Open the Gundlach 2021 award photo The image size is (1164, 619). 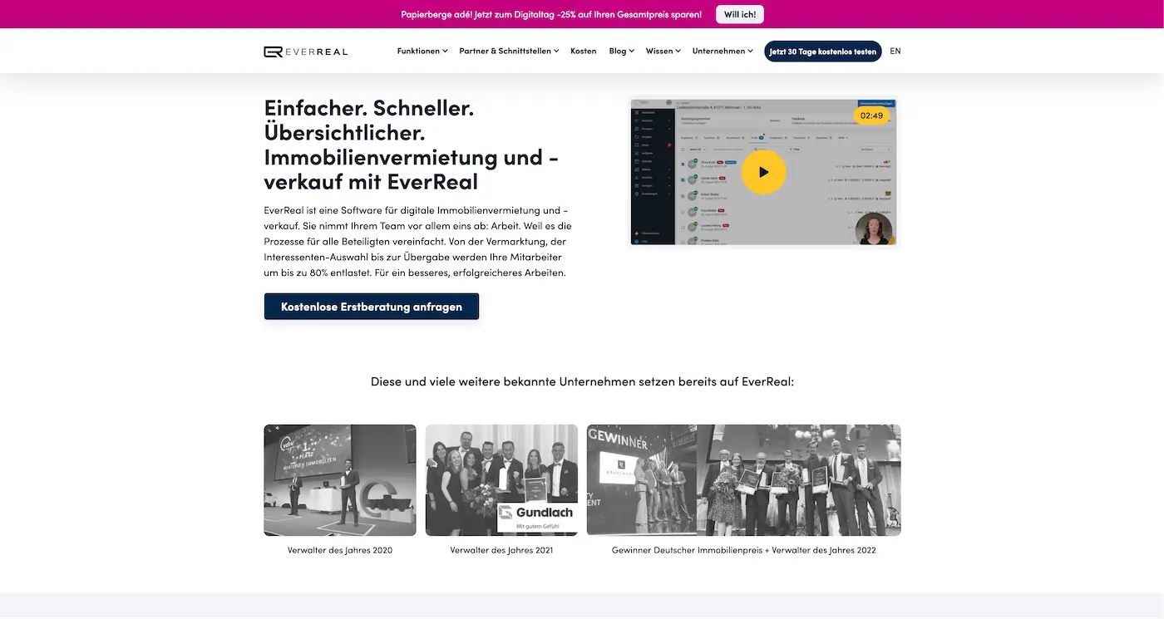(x=501, y=480)
